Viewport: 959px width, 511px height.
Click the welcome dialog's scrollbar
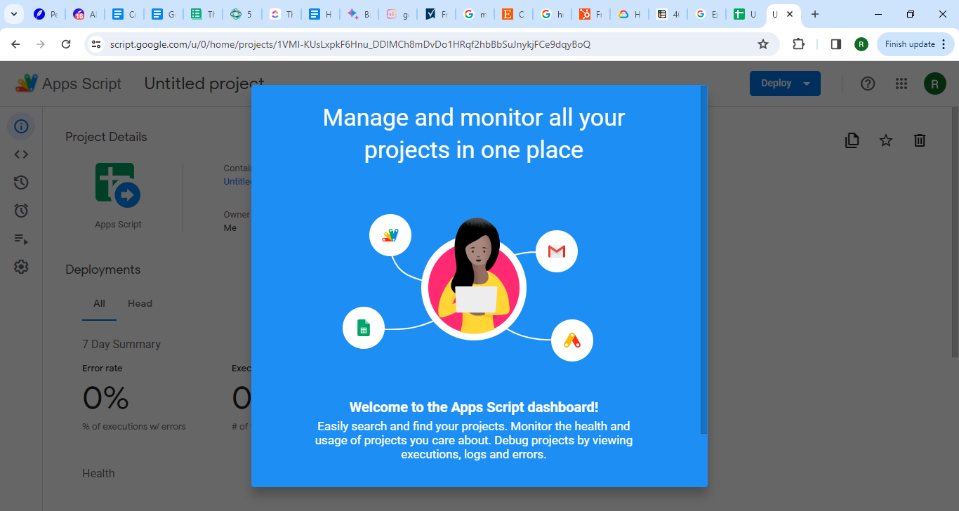tap(703, 260)
